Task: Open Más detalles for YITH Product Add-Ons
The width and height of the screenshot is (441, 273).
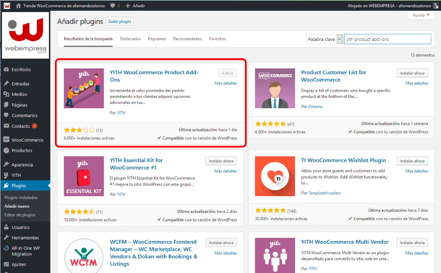Action: (226, 83)
